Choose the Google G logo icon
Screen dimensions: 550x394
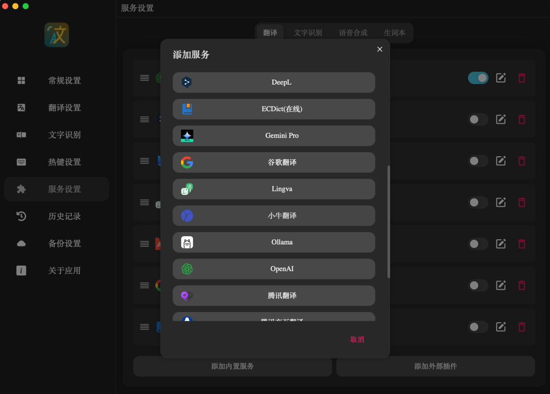pos(187,162)
